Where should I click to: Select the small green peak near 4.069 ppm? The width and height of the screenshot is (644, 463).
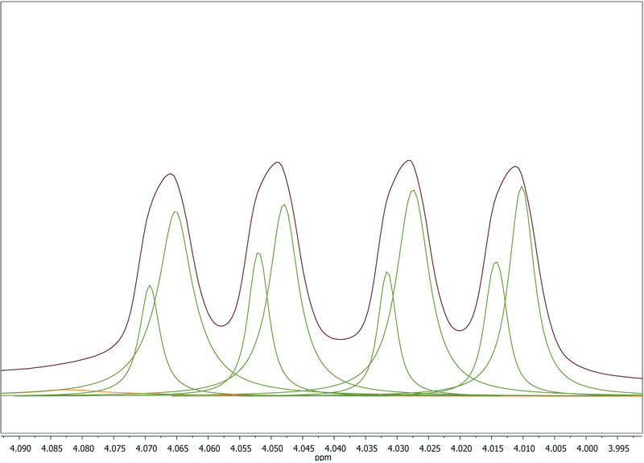point(149,286)
